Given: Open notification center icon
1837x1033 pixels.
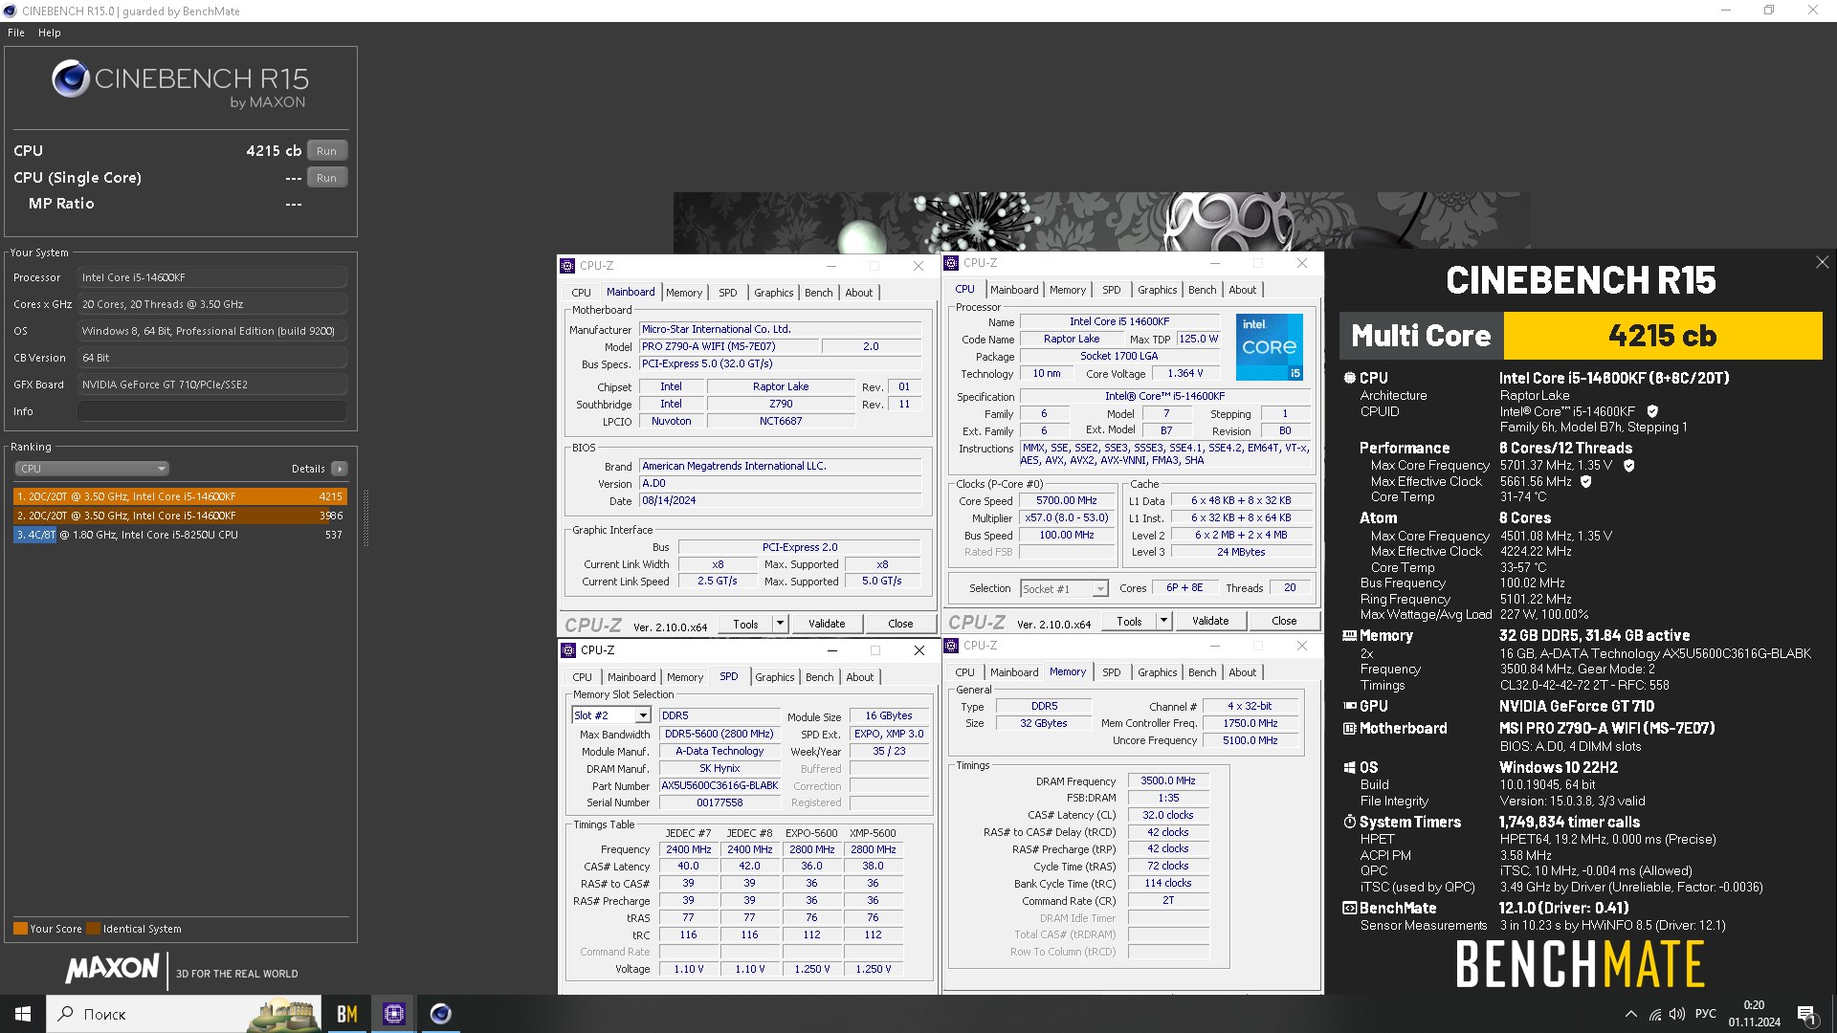Looking at the screenshot, I should pos(1806,1014).
